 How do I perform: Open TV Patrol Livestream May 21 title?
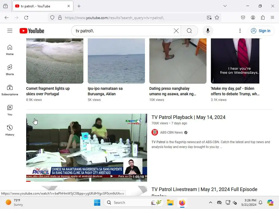pos(204,192)
